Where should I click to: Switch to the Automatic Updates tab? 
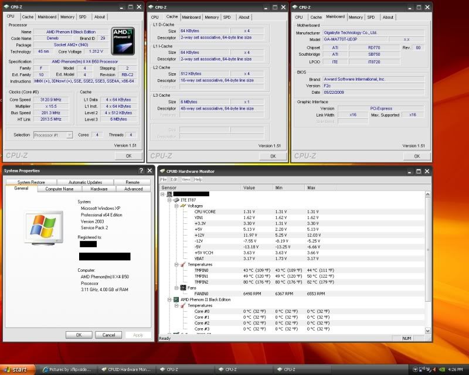pyautogui.click(x=85, y=182)
